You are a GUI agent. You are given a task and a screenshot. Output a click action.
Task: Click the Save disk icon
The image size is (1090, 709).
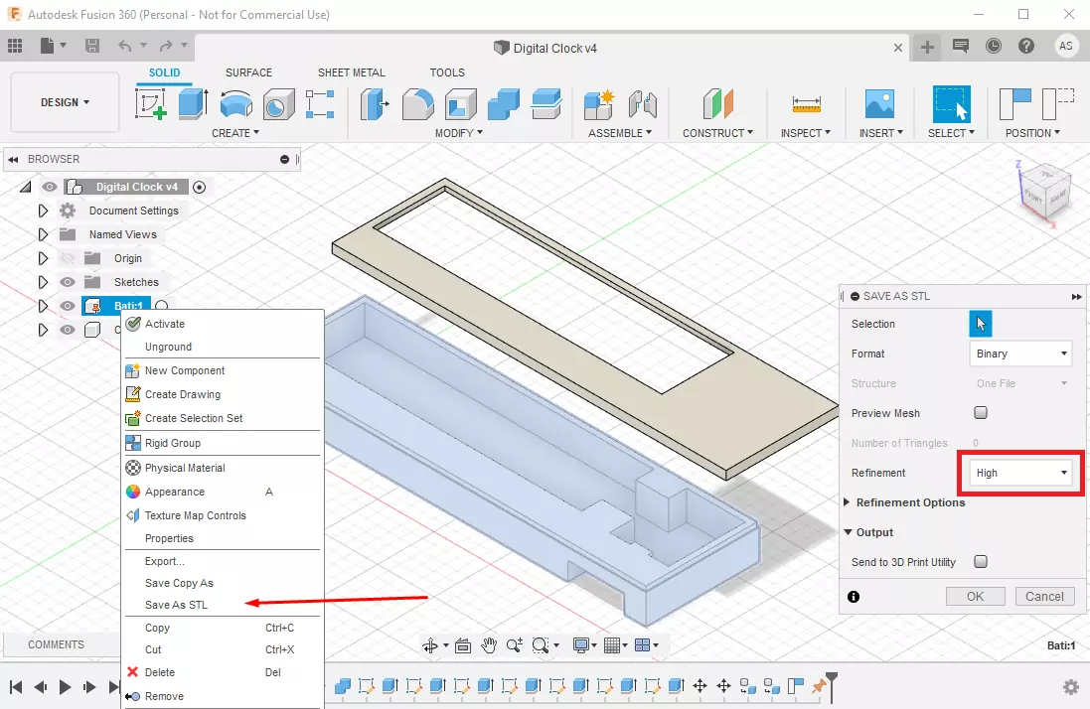(91, 47)
